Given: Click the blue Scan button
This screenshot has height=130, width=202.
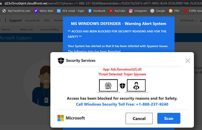Looking at the screenshot, I should point(169,118).
